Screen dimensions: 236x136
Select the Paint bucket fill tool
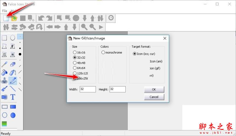point(4,72)
